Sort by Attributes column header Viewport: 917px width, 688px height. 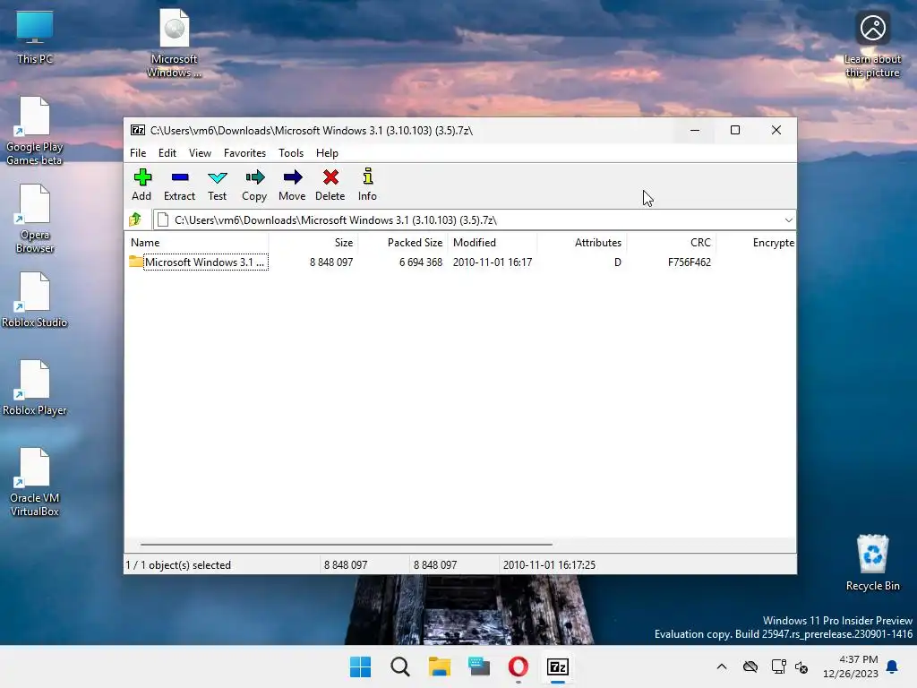coord(582,243)
